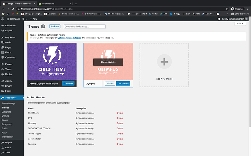Open the + New admin bar menu

[x=33, y=19]
